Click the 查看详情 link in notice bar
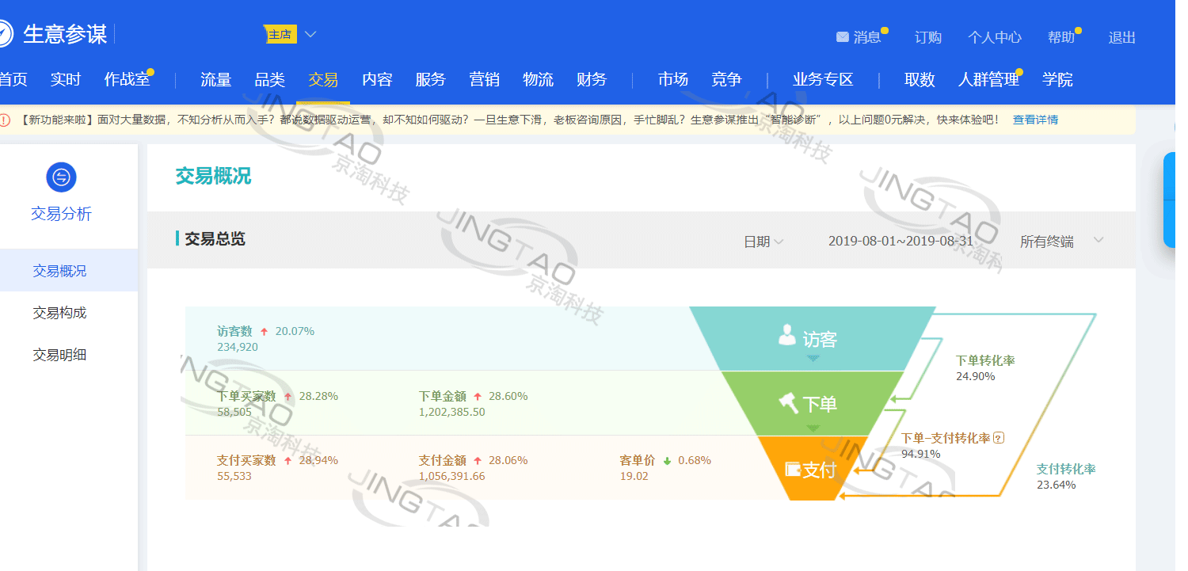Screen dimensions: 1188x571 pyautogui.click(x=1035, y=120)
